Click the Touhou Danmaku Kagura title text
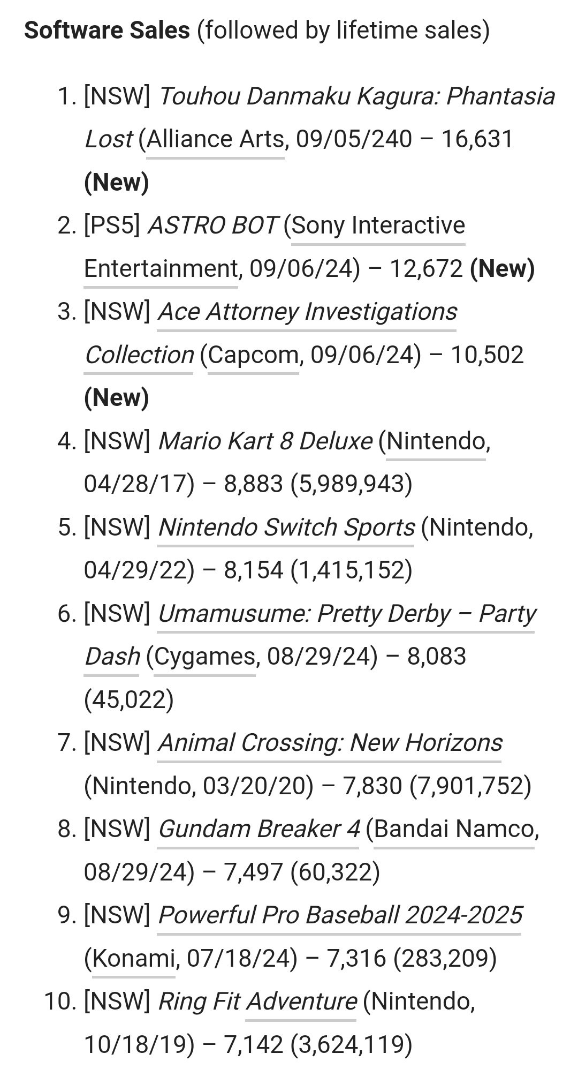Viewport: 578px width, 1084px height. coord(320,118)
